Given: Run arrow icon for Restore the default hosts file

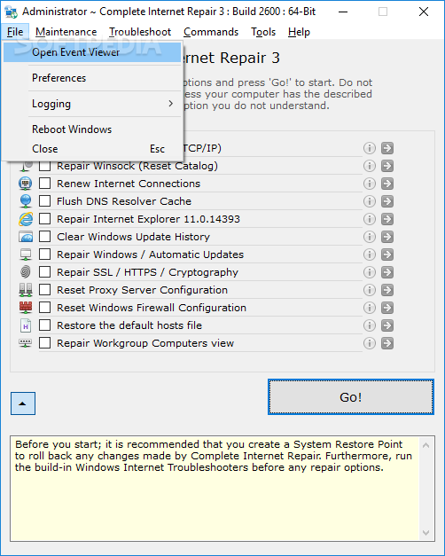Looking at the screenshot, I should 387,325.
